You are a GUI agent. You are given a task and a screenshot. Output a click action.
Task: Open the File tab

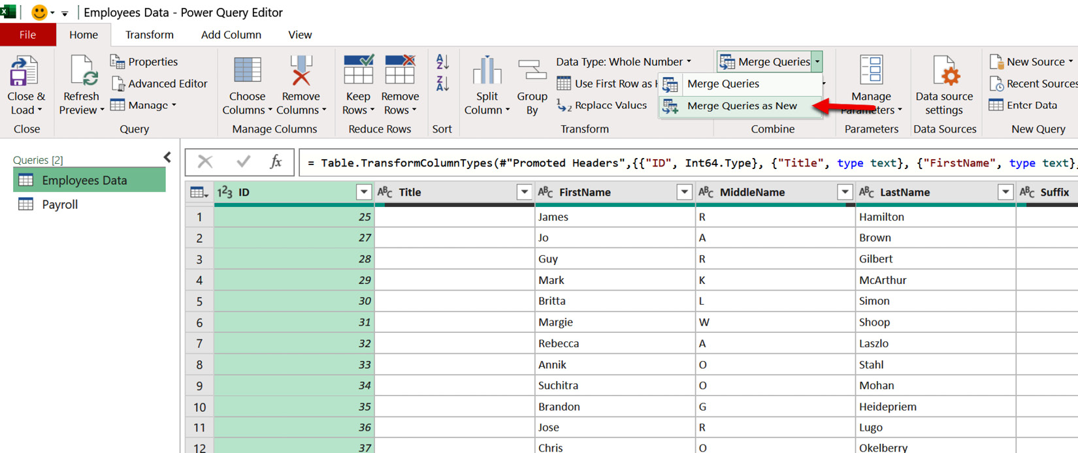pos(27,35)
